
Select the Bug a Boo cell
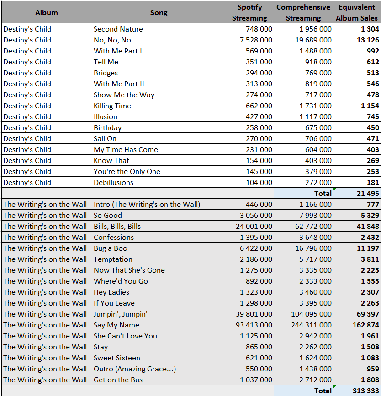pyautogui.click(x=159, y=248)
